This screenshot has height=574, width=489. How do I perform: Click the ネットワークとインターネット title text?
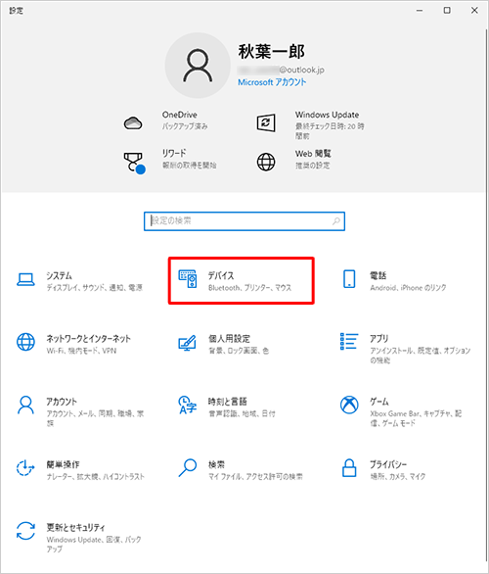[x=88, y=339]
